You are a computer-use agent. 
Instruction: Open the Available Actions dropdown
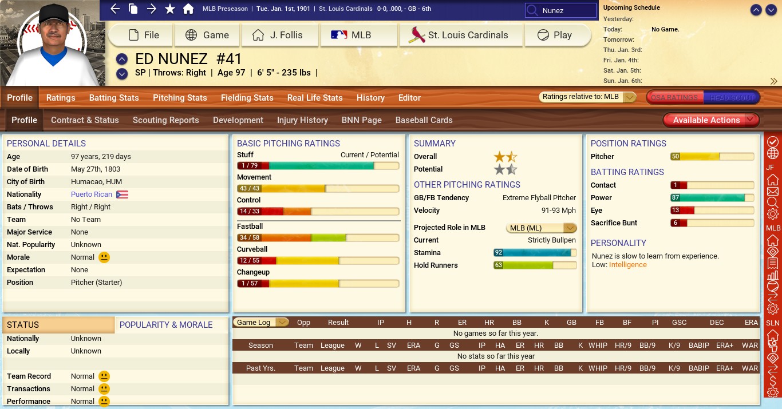click(x=711, y=120)
